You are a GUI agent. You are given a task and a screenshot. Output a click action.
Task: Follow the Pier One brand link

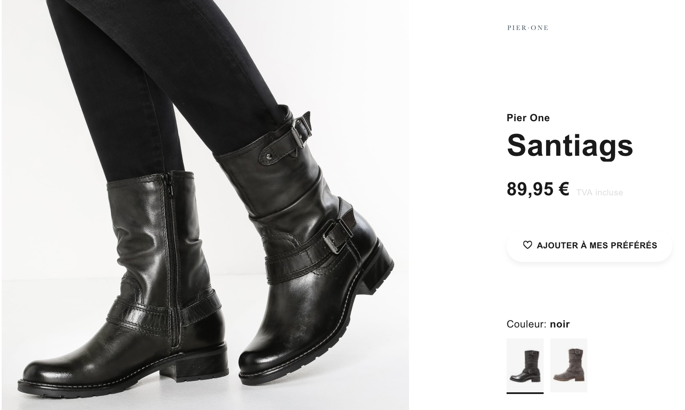(x=528, y=118)
